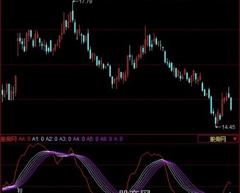Click the A5: 0 indicator value
240x193 pixels.
coord(93,139)
